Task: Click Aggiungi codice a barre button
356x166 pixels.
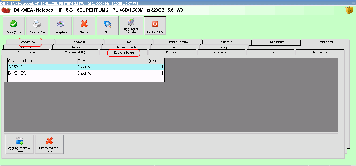Action: 20,144
